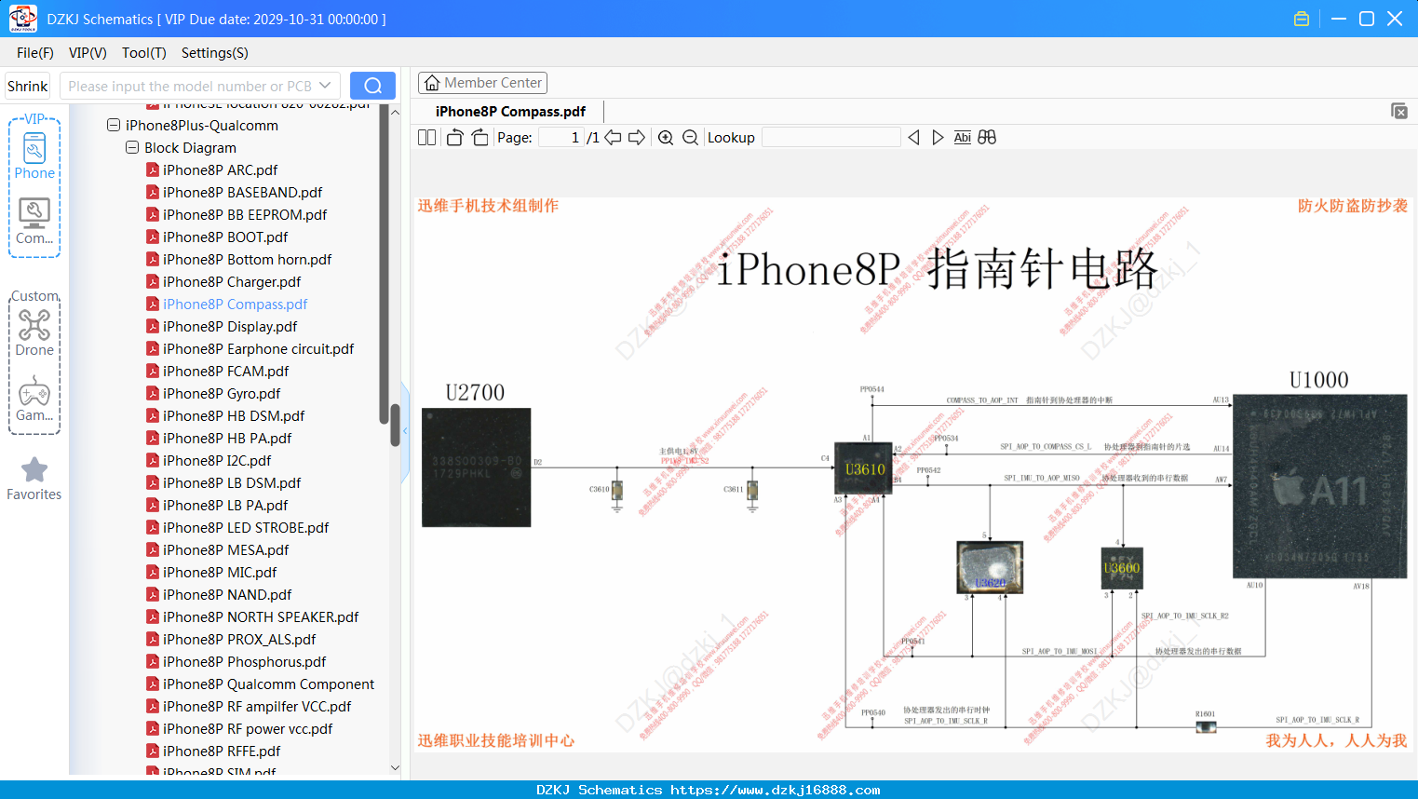Open the File(F) menu
This screenshot has width=1418, height=799.
[x=35, y=53]
